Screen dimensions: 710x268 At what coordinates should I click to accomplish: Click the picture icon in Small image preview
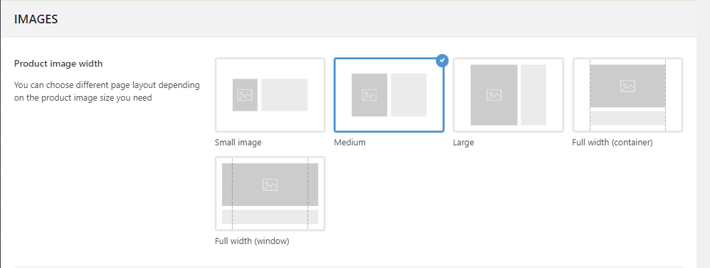[245, 95]
